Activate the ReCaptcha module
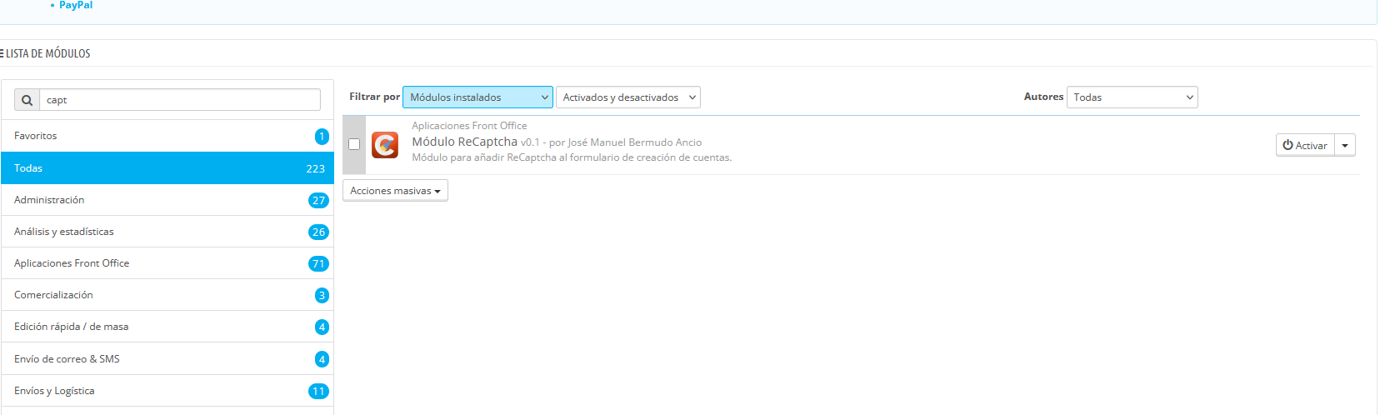1380x415 pixels. [x=1305, y=145]
